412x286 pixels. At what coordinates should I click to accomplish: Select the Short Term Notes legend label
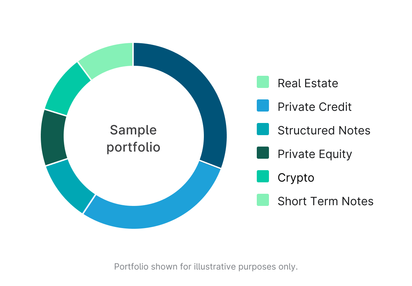pos(325,201)
